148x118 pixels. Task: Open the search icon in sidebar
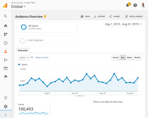(x=5, y=16)
